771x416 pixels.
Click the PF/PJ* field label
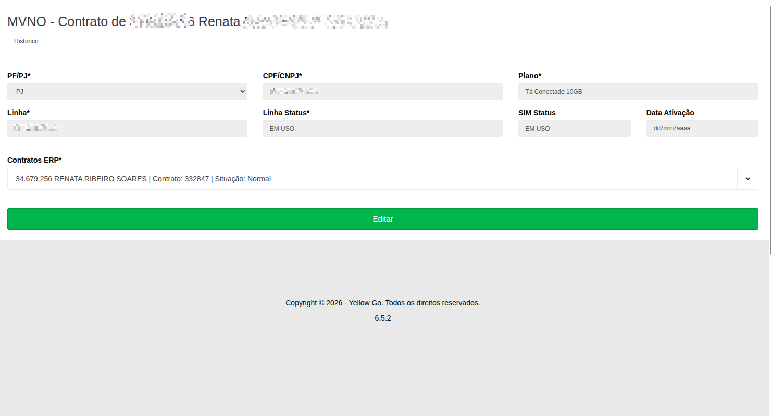(19, 76)
